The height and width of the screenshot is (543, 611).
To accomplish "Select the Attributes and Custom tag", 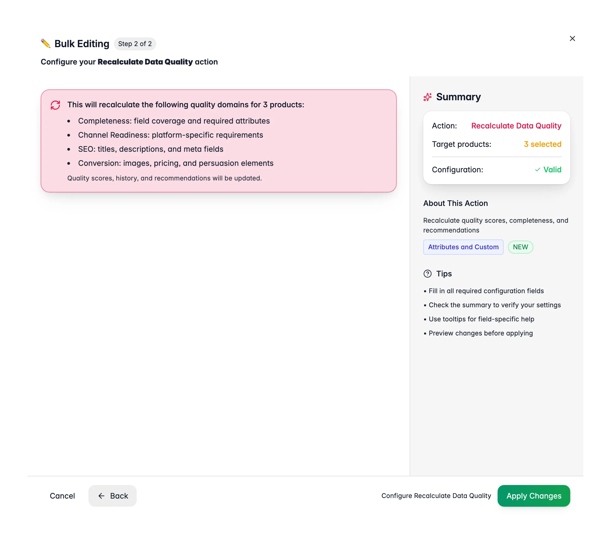I will tap(463, 247).
